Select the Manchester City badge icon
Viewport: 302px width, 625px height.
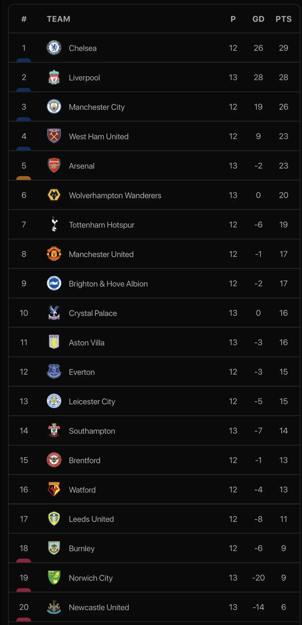[54, 107]
